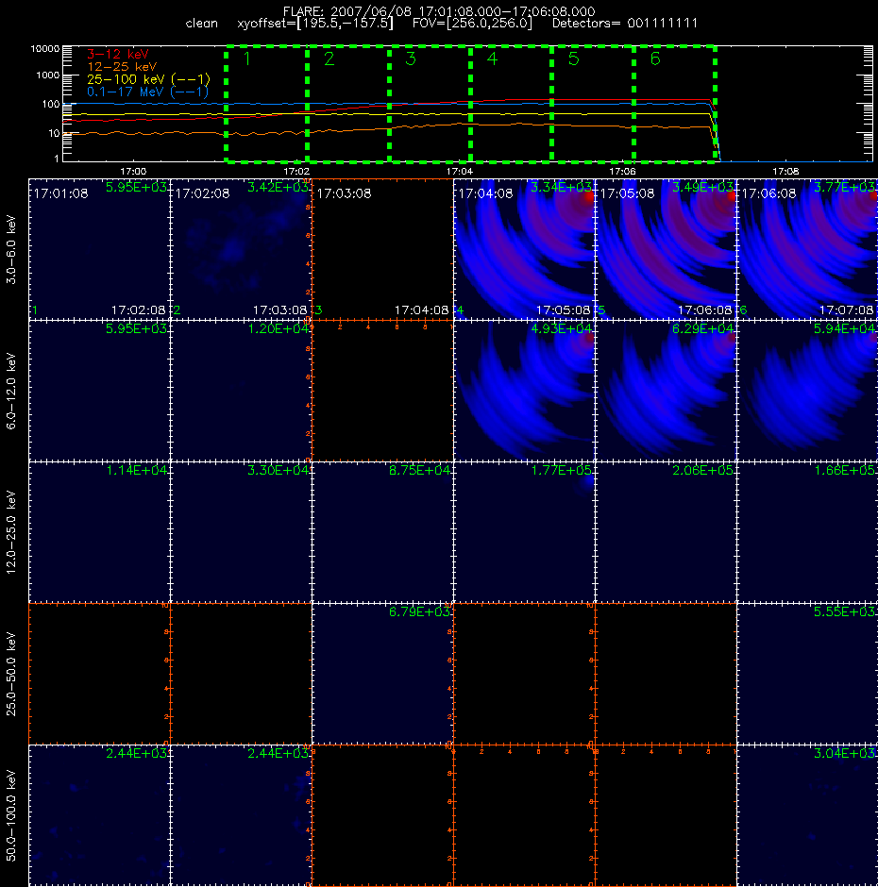Click the blue 0.1-17 MeV (--1) legend entry

[x=147, y=92]
